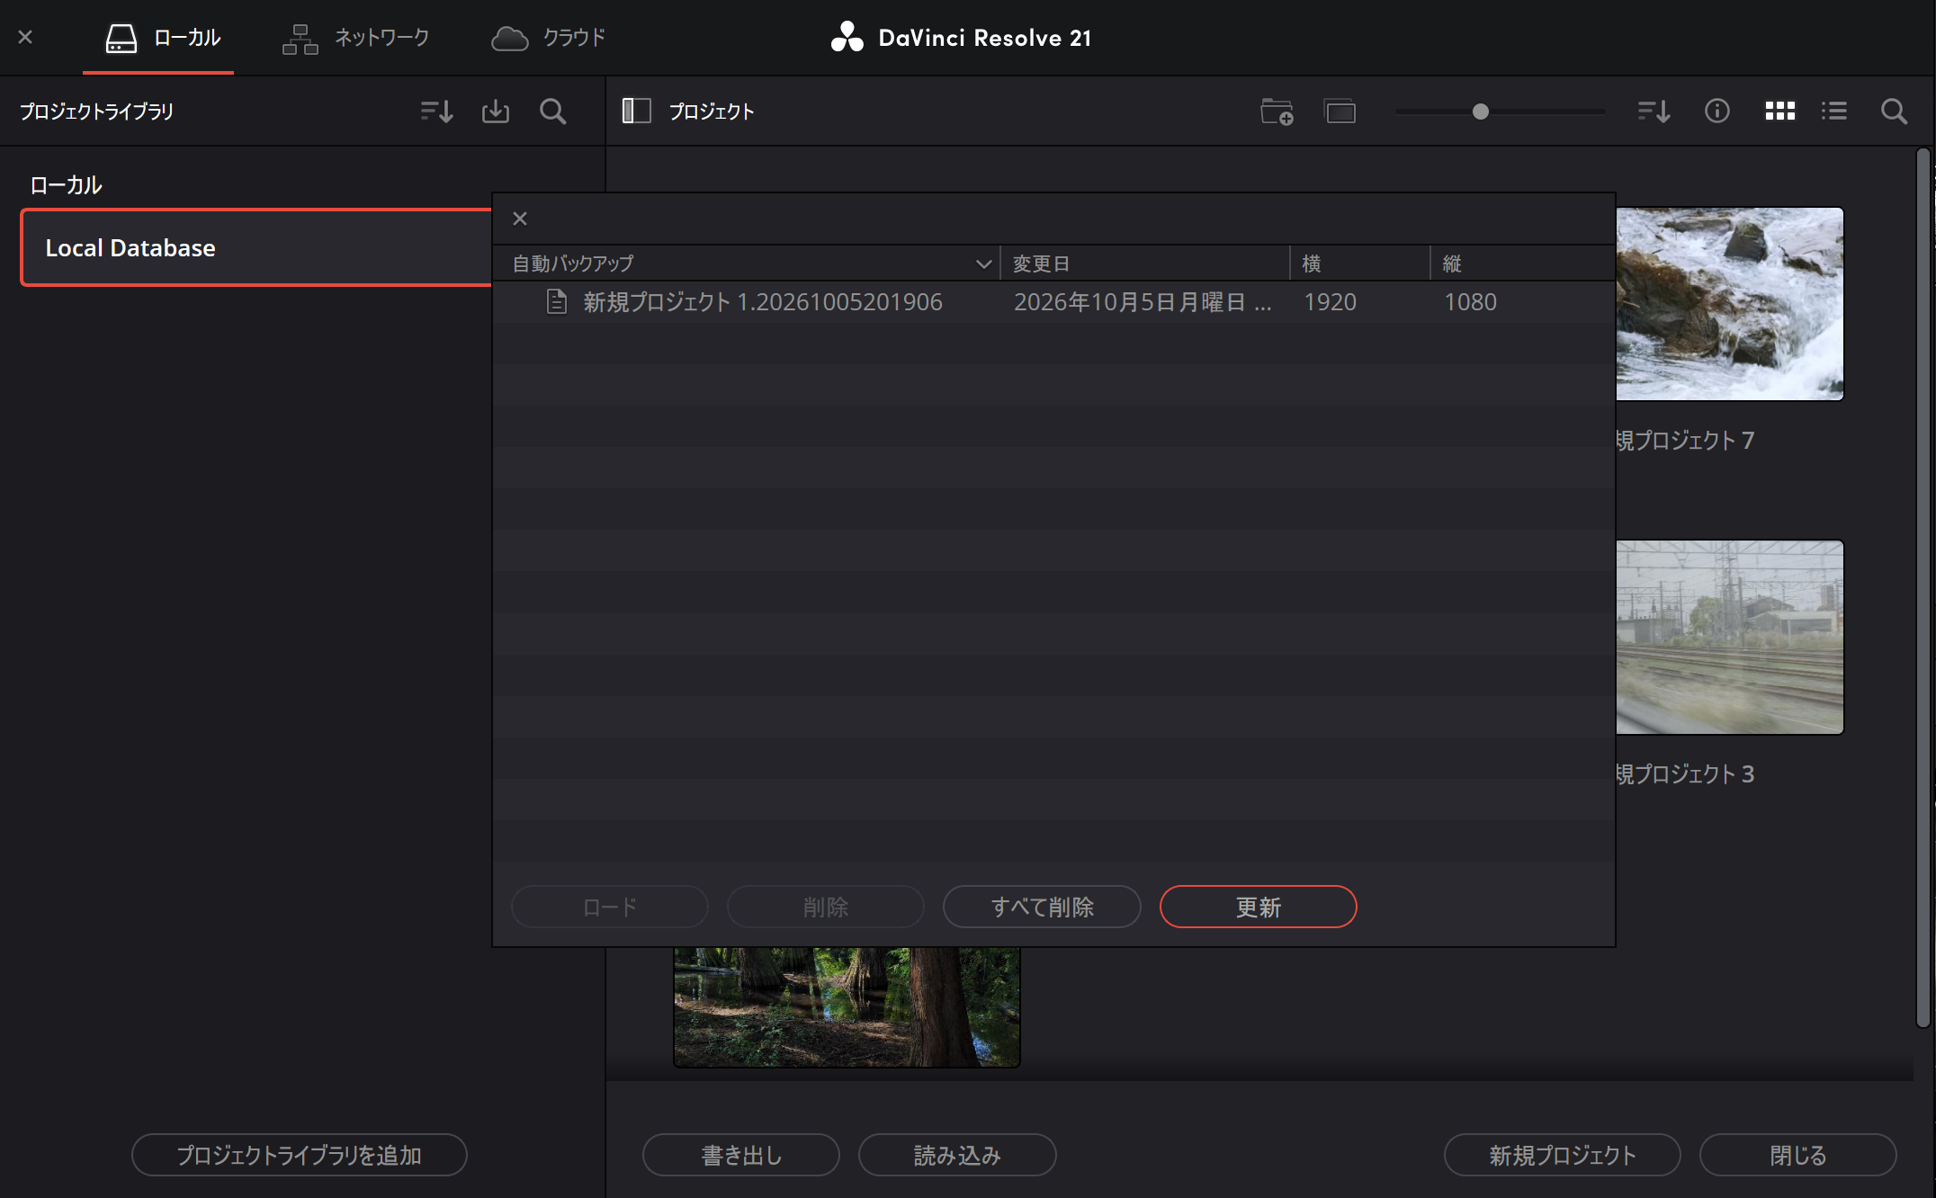
Task: Click the 1920 width value
Action: tap(1330, 302)
